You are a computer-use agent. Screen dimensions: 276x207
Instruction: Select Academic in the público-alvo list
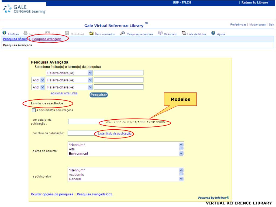point(76,175)
